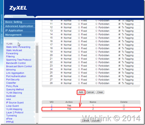Open the VLAN Stacking link
The width and height of the screenshot is (145, 125).
tap(14, 93)
